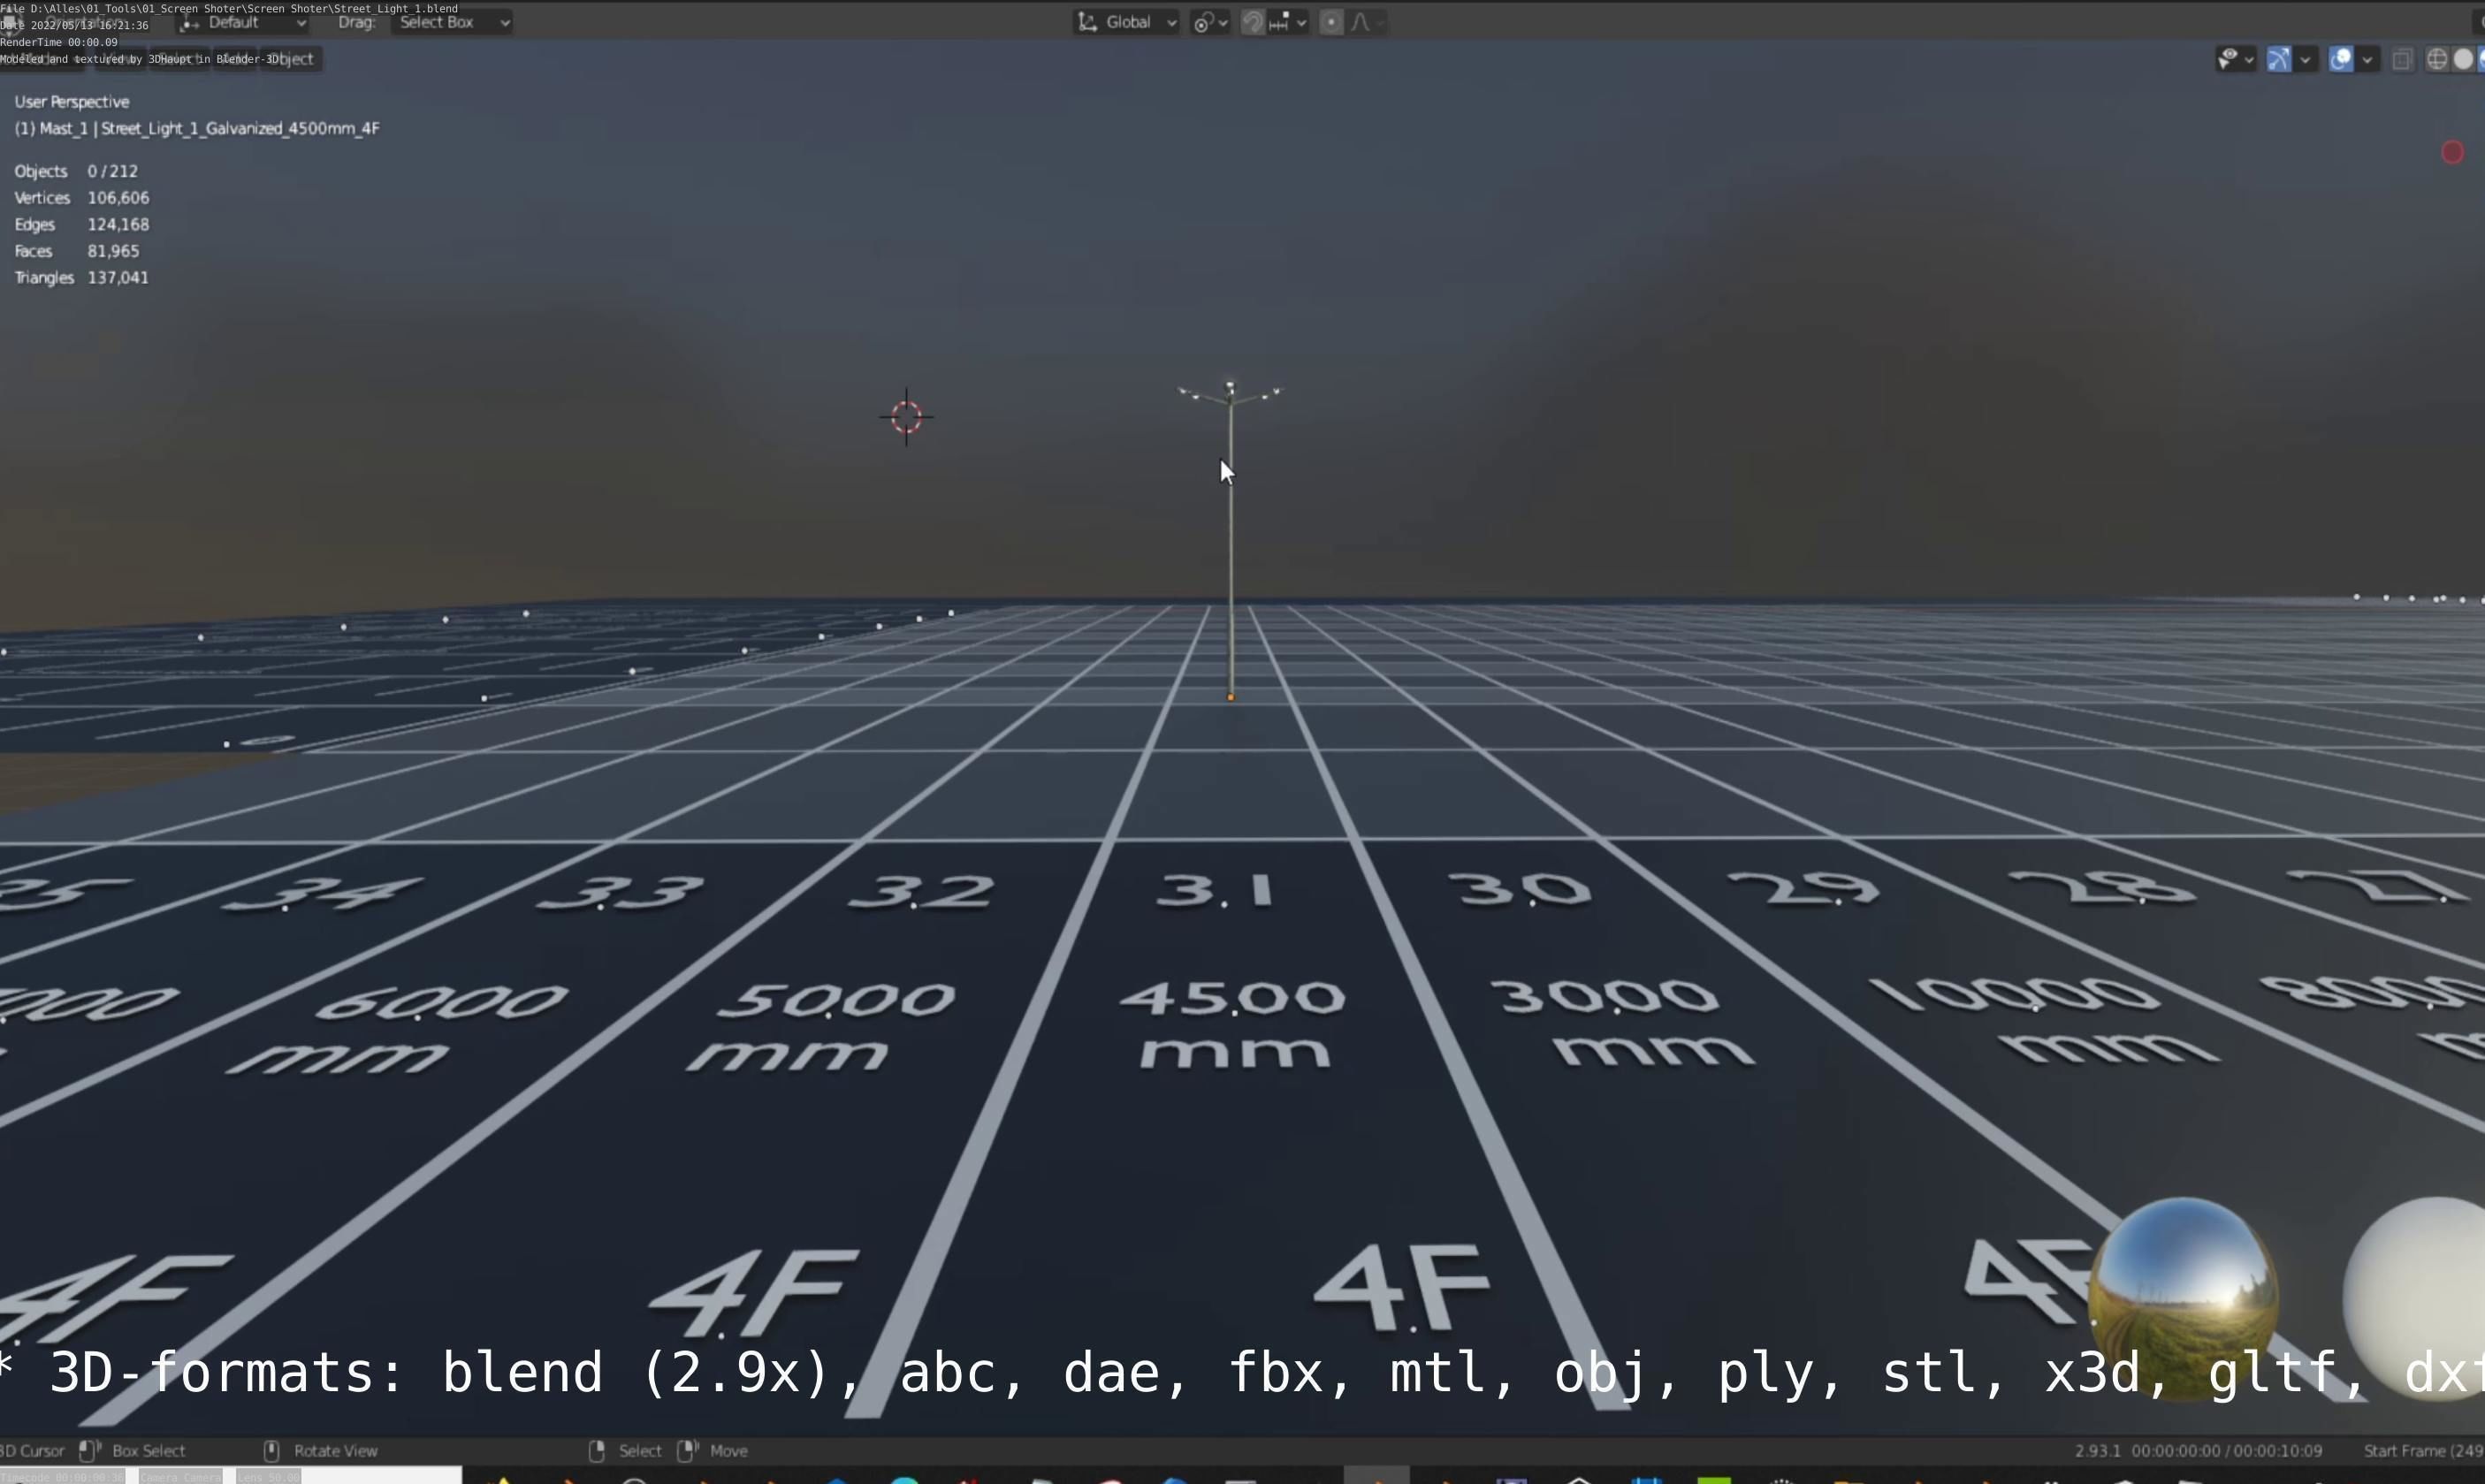Expand the gizmo options dropdown arrow
This screenshot has width=2485, height=1484.
2305,59
